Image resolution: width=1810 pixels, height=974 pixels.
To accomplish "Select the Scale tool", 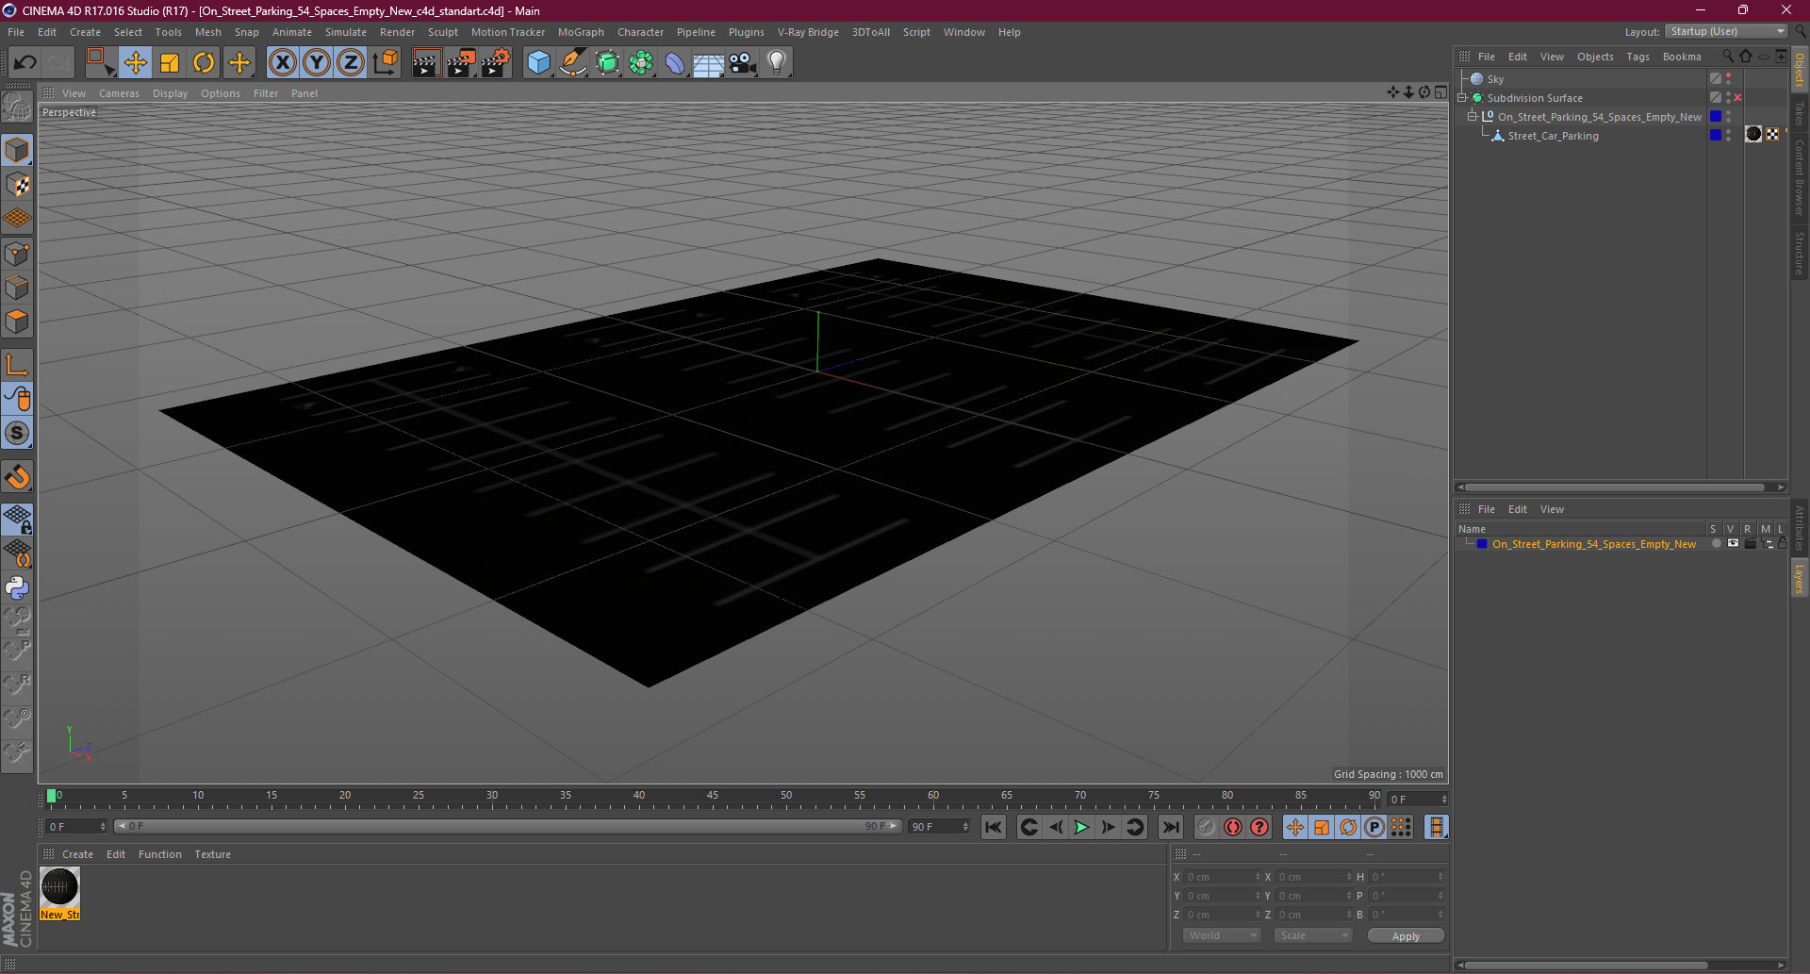I will (x=170, y=63).
